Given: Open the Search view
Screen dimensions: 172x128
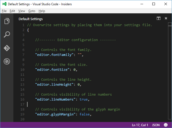Looking at the screenshot, I should (x=7, y=34).
